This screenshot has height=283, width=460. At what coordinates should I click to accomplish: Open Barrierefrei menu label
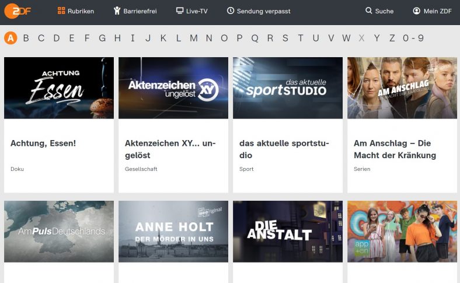tap(140, 11)
